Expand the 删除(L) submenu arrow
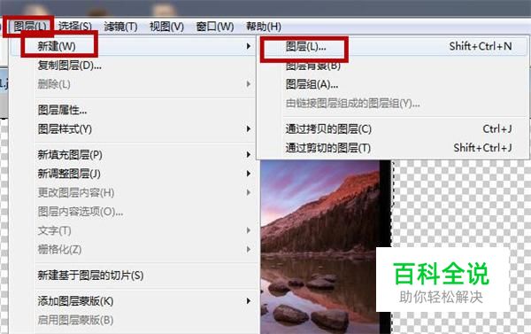The image size is (531, 334). [x=249, y=84]
